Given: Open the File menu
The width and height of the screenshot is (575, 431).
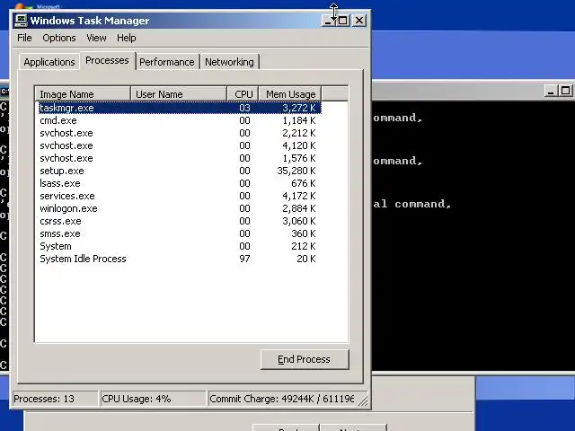Looking at the screenshot, I should 24,38.
